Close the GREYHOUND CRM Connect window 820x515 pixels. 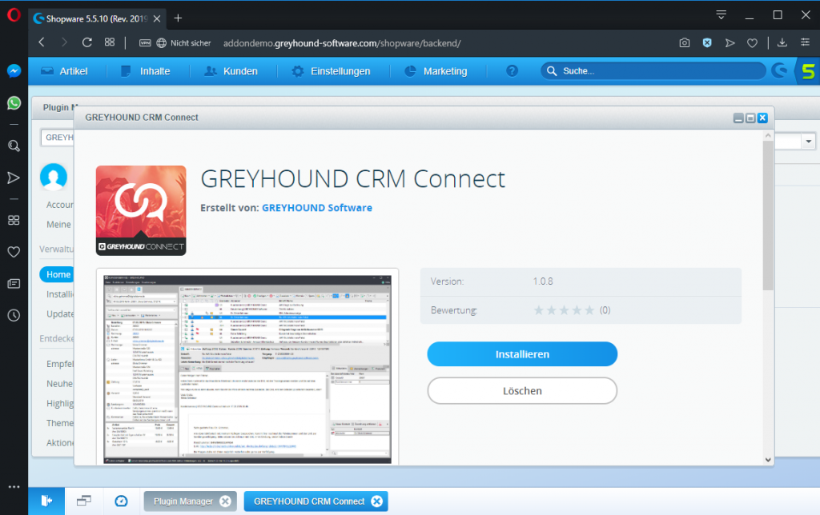point(762,118)
